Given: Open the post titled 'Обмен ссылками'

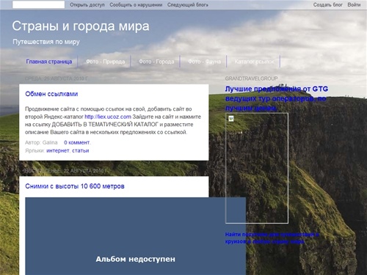Looking at the screenshot, I should [51, 94].
